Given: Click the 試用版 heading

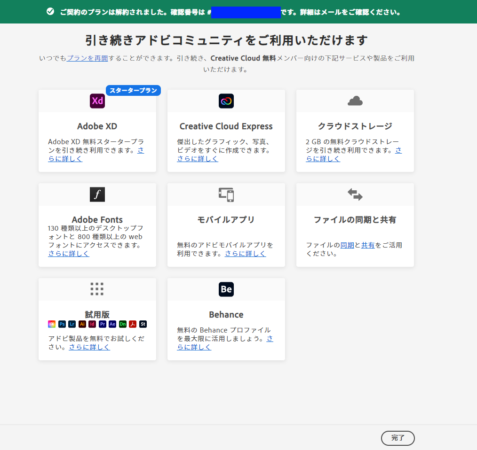Looking at the screenshot, I should 97,315.
